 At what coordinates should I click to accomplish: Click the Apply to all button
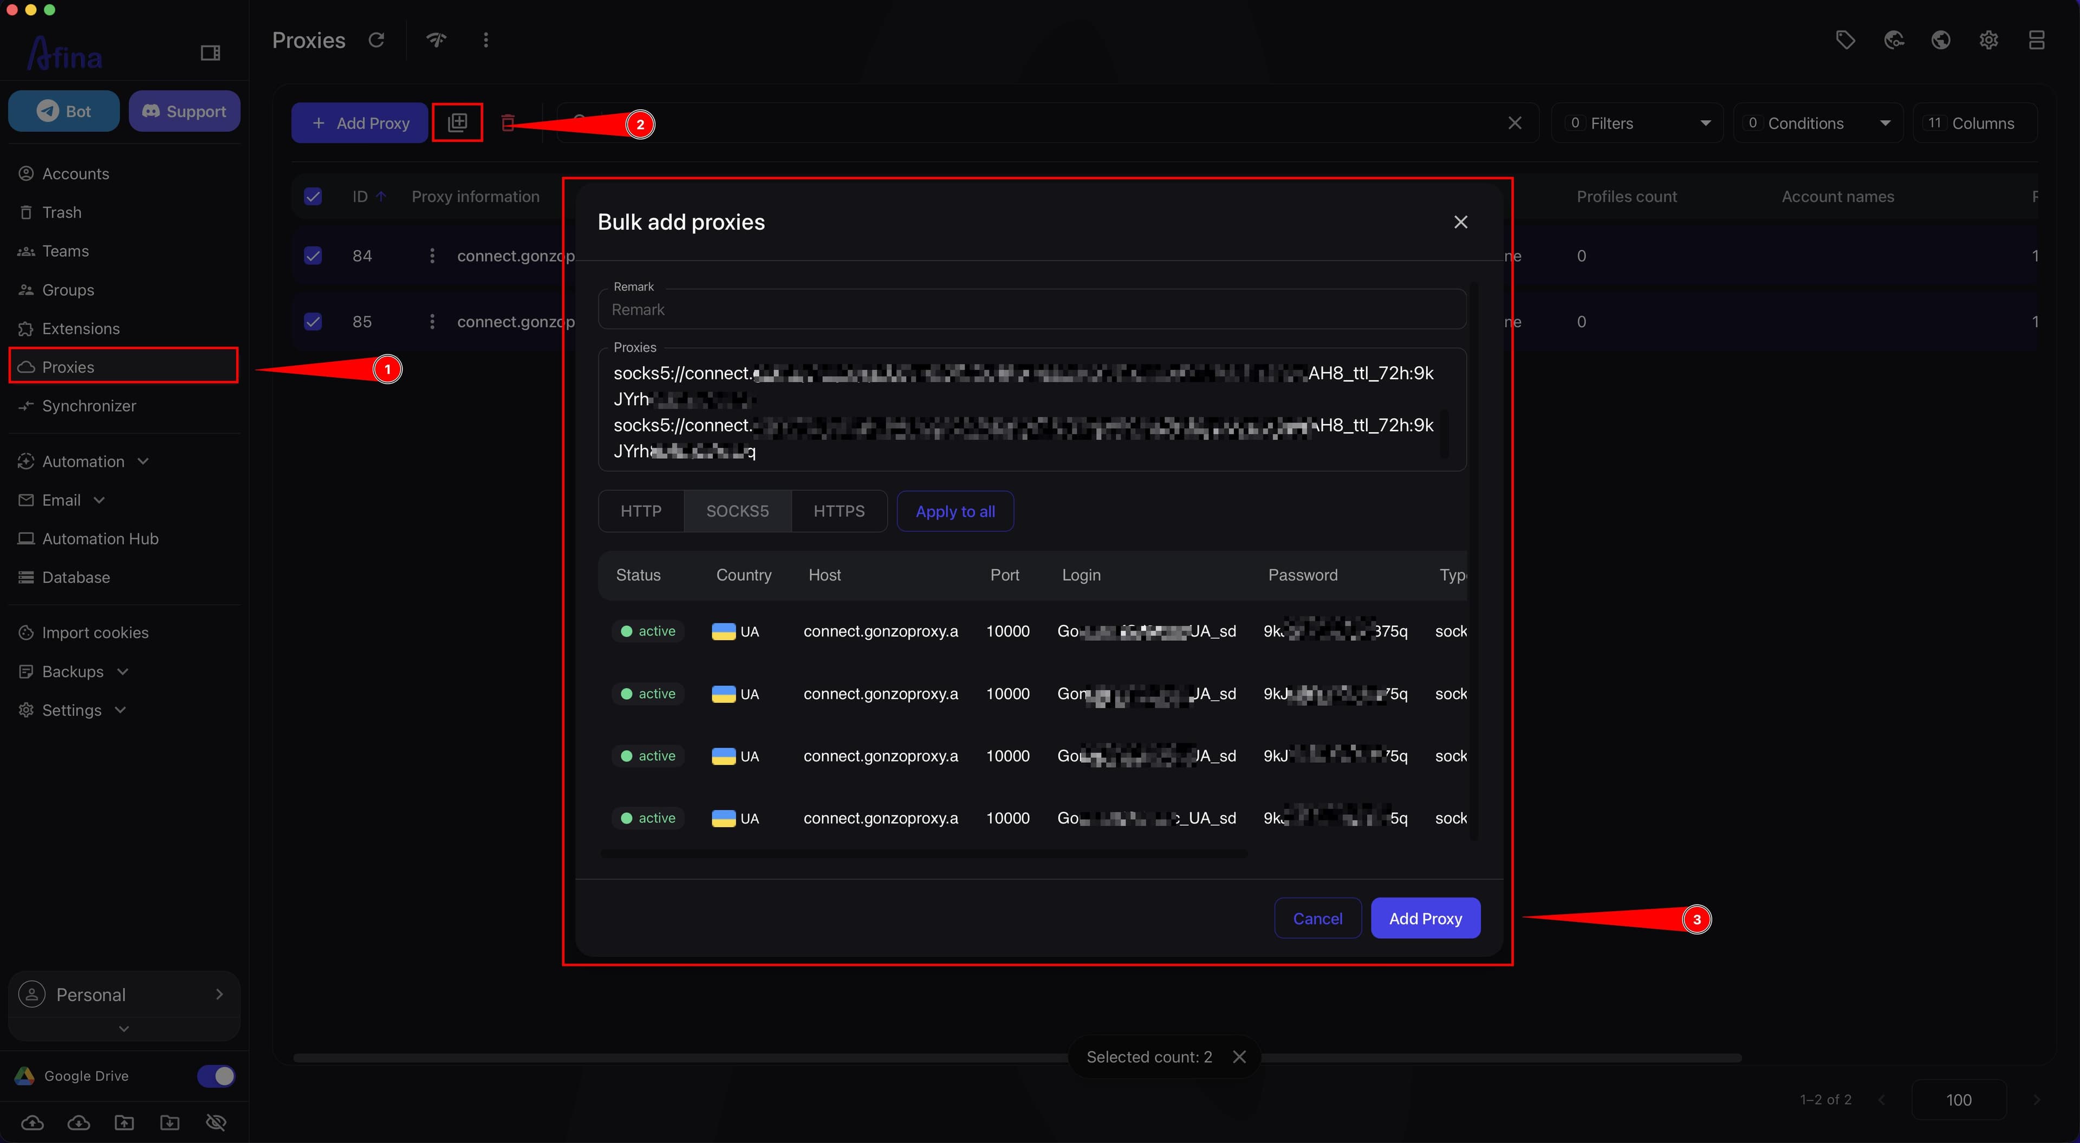955,510
